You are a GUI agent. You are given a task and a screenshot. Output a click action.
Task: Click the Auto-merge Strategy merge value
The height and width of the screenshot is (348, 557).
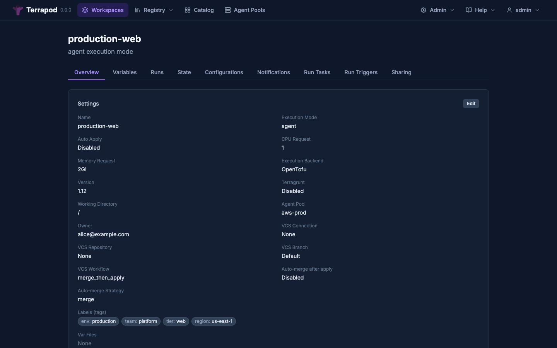pos(86,299)
